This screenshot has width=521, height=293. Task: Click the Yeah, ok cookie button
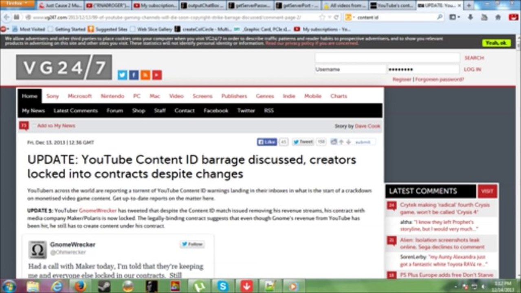coord(496,43)
